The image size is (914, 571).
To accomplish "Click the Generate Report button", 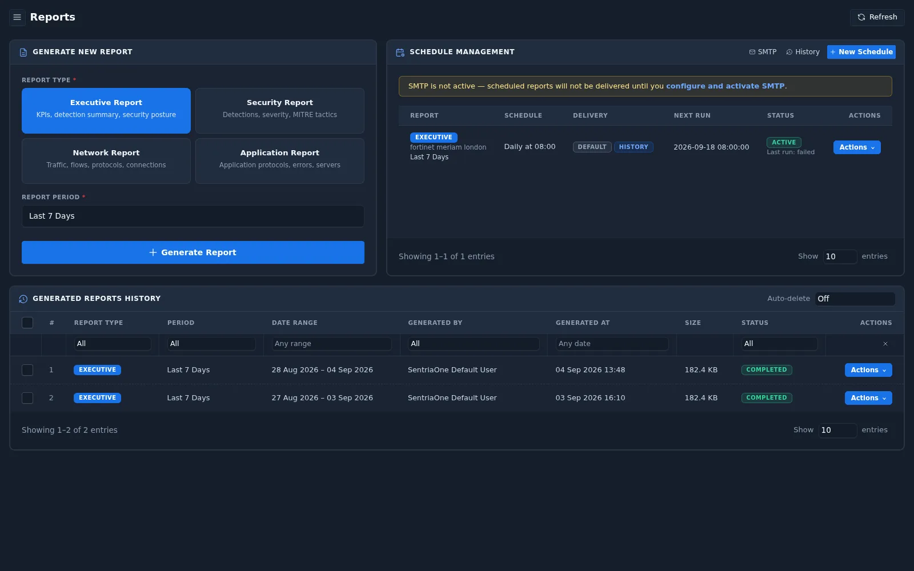I will coord(193,252).
